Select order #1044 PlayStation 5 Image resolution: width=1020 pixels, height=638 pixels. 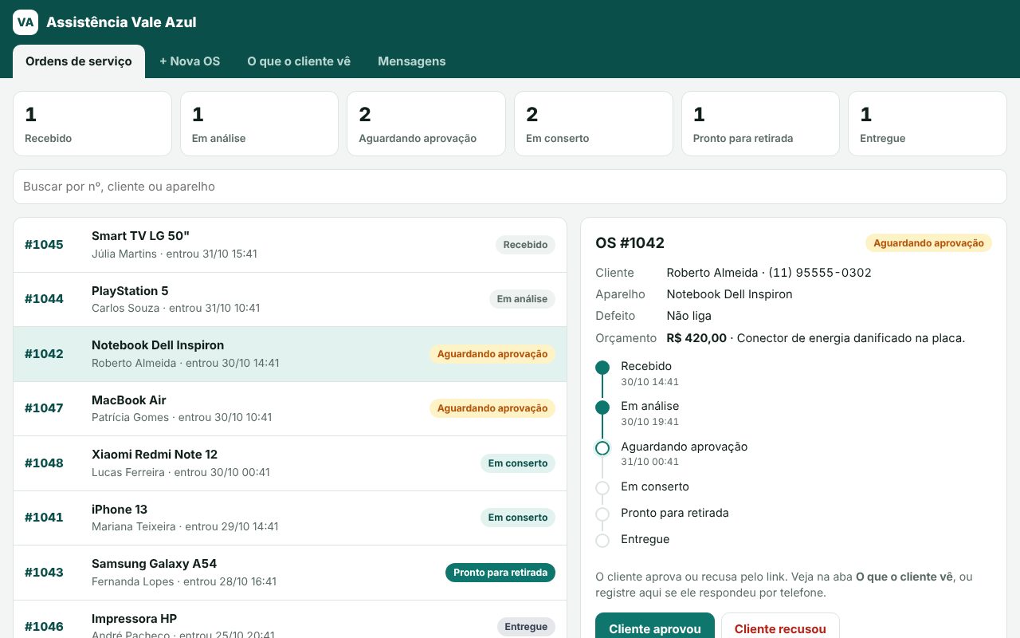290,299
